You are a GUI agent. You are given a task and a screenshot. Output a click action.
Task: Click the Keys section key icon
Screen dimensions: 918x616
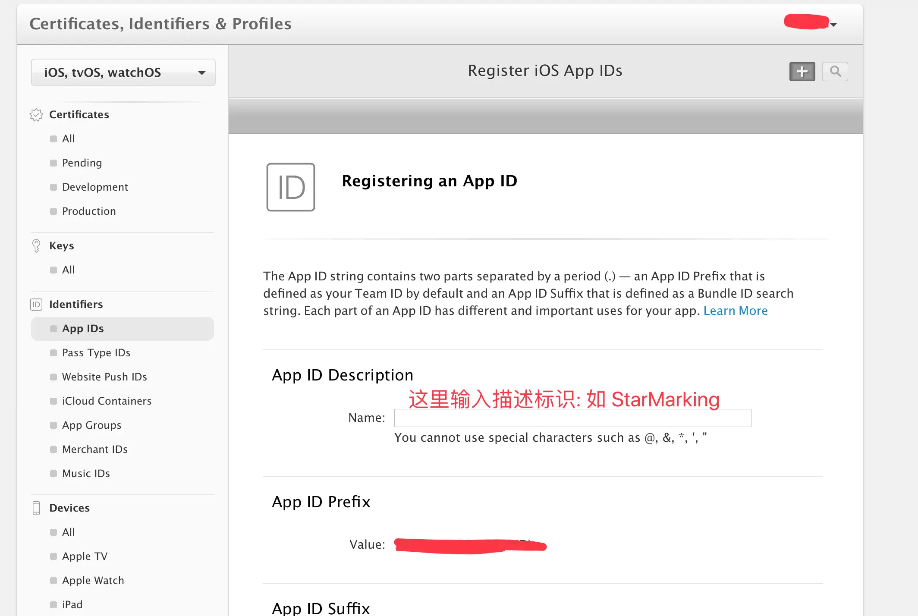36,246
